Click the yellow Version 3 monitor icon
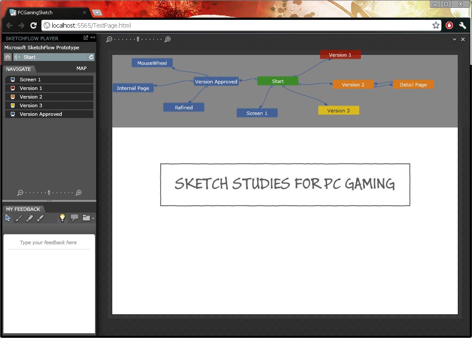The width and height of the screenshot is (472, 338). (x=13, y=105)
